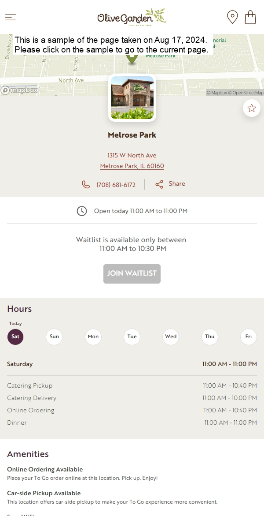
Task: Click the green map marker pin
Action: click(132, 59)
